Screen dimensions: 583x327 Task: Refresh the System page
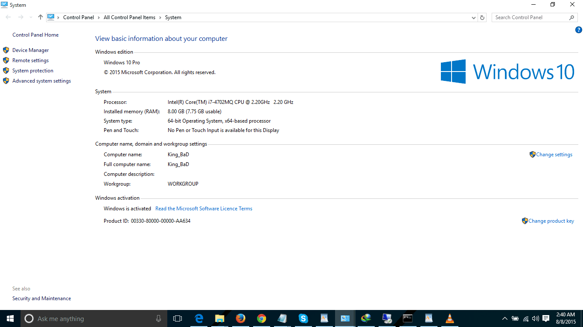pyautogui.click(x=482, y=17)
